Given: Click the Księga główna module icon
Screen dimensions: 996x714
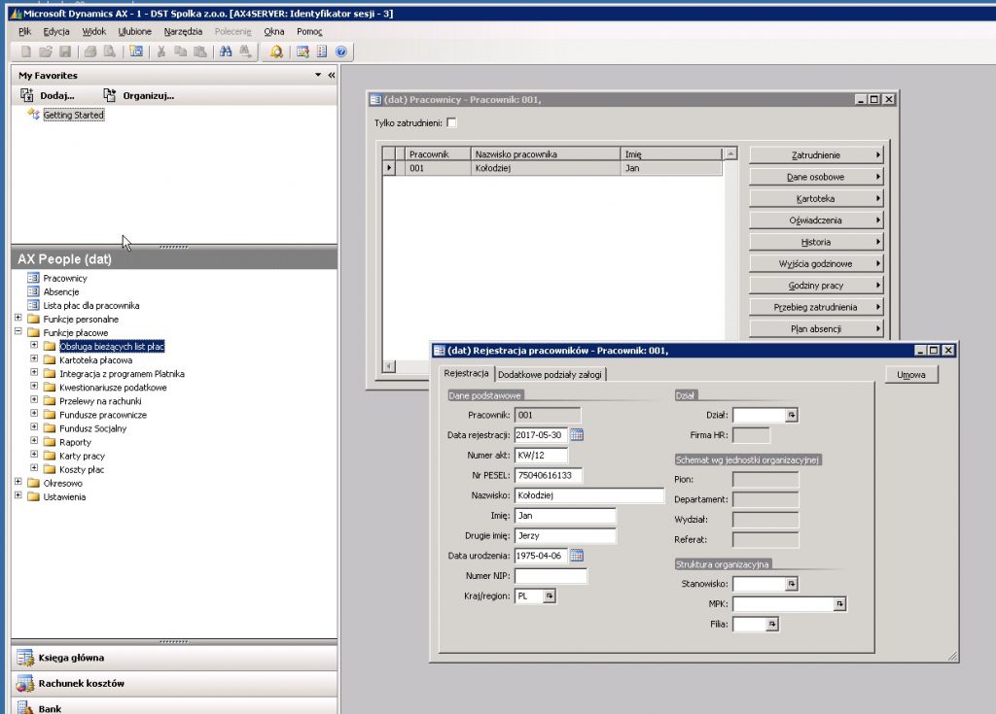Looking at the screenshot, I should click(x=25, y=658).
